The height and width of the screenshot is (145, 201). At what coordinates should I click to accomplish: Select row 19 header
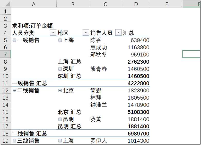(5, 141)
